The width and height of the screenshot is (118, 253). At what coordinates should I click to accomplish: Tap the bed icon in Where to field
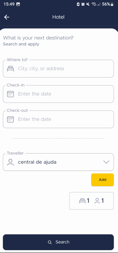[10, 69]
